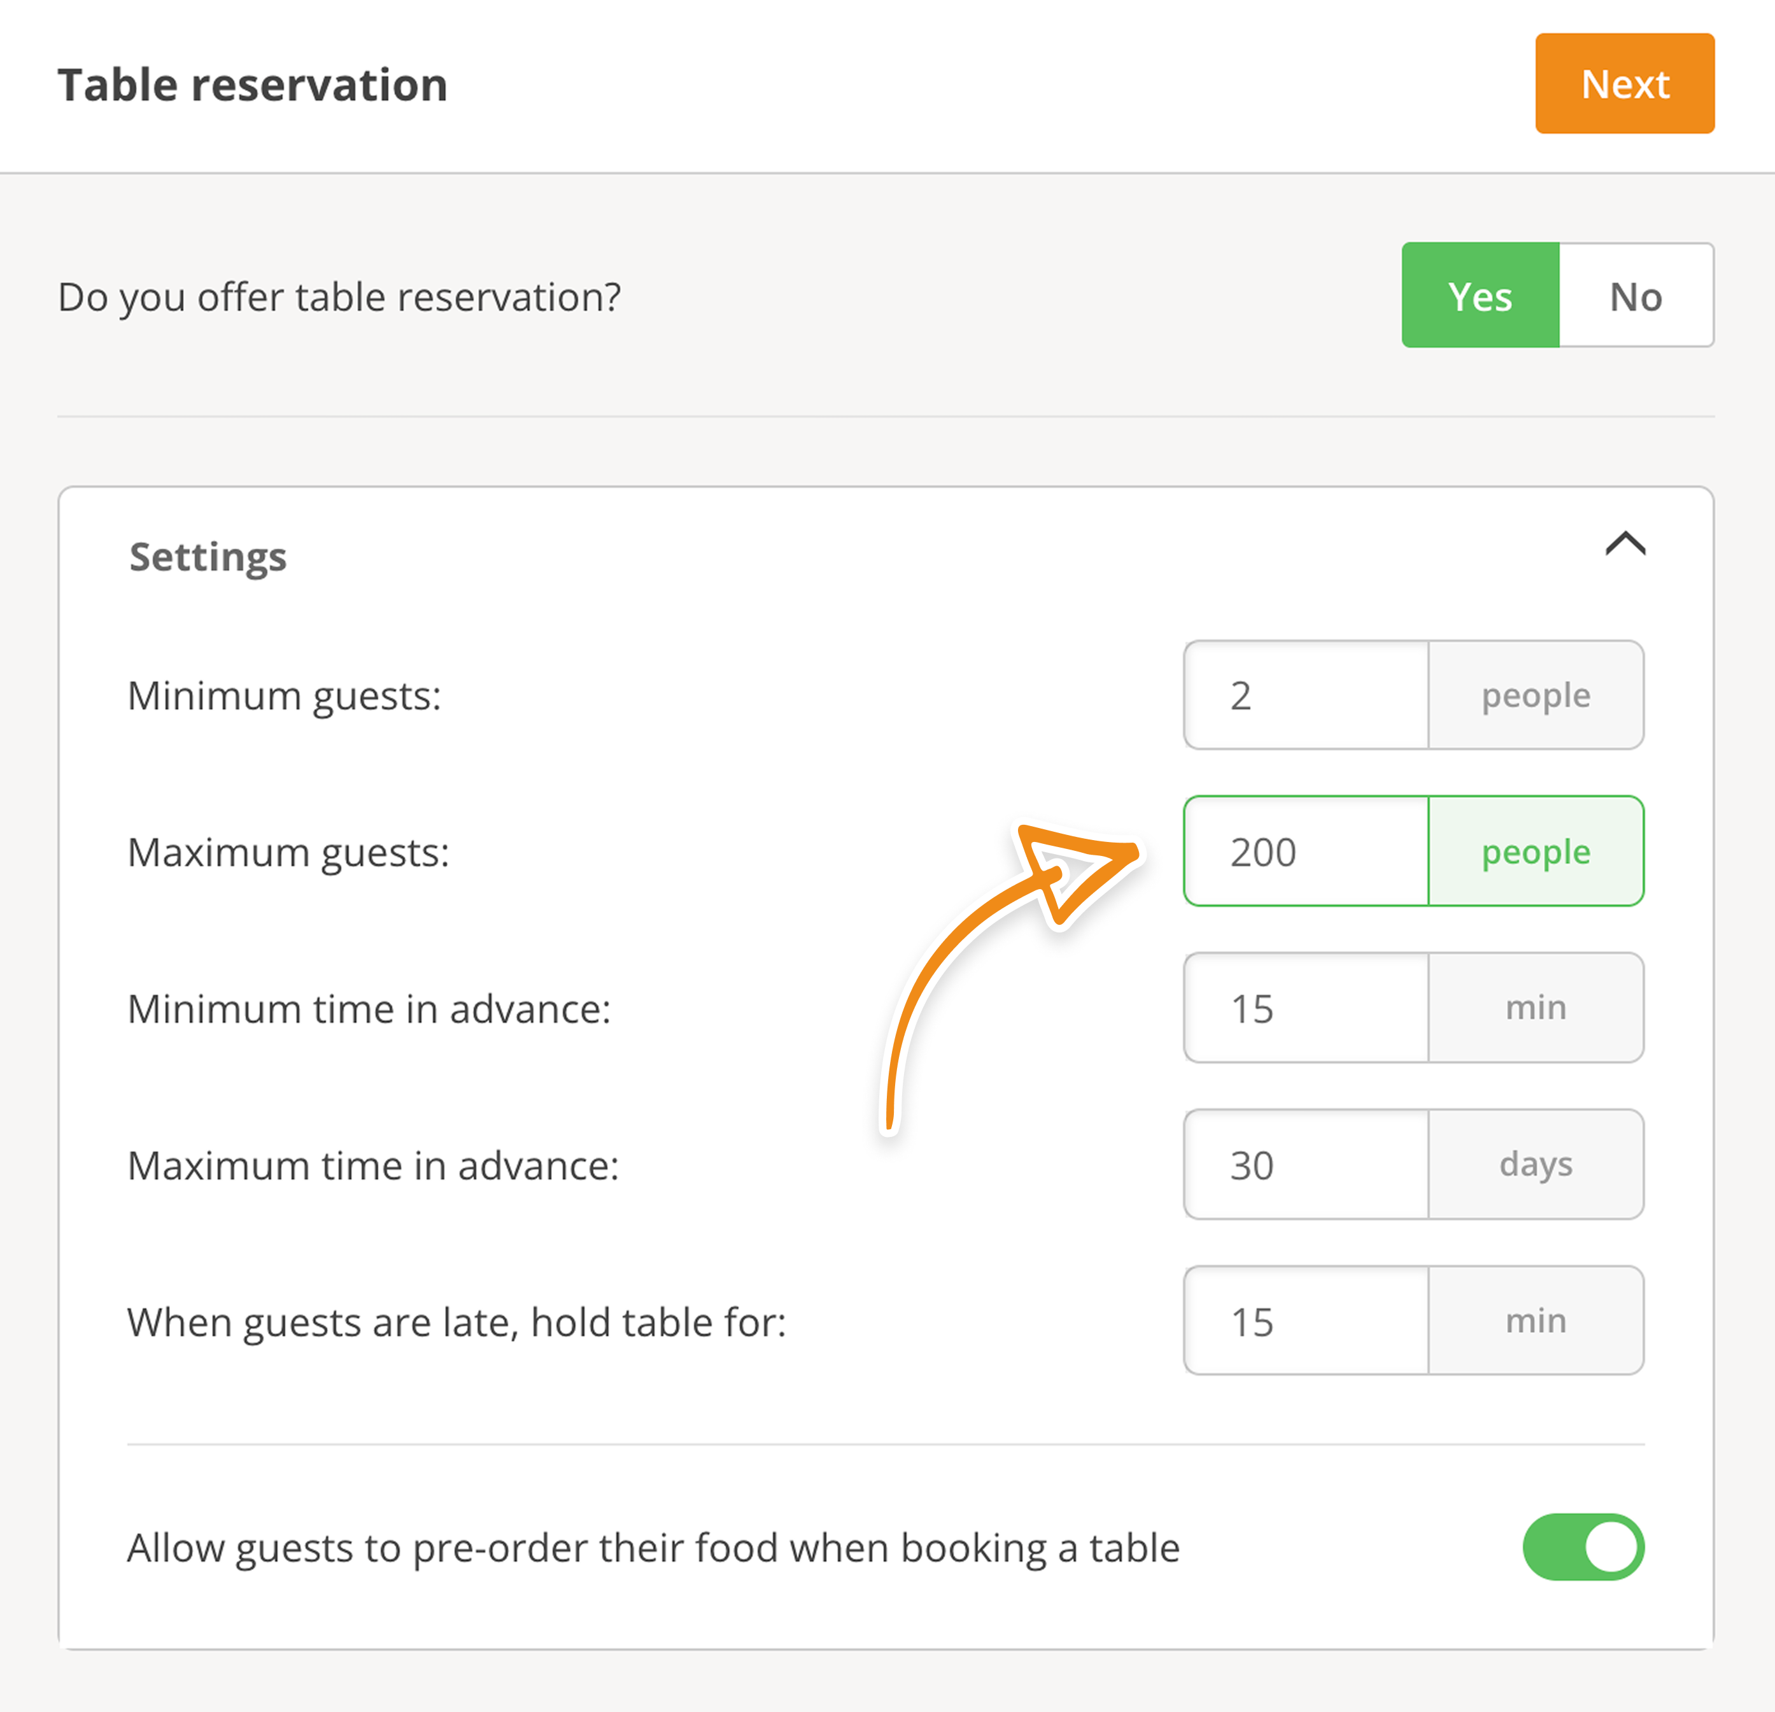Image resolution: width=1775 pixels, height=1712 pixels.
Task: Click the "Do you offer table reservation?" label
Action: [x=339, y=297]
